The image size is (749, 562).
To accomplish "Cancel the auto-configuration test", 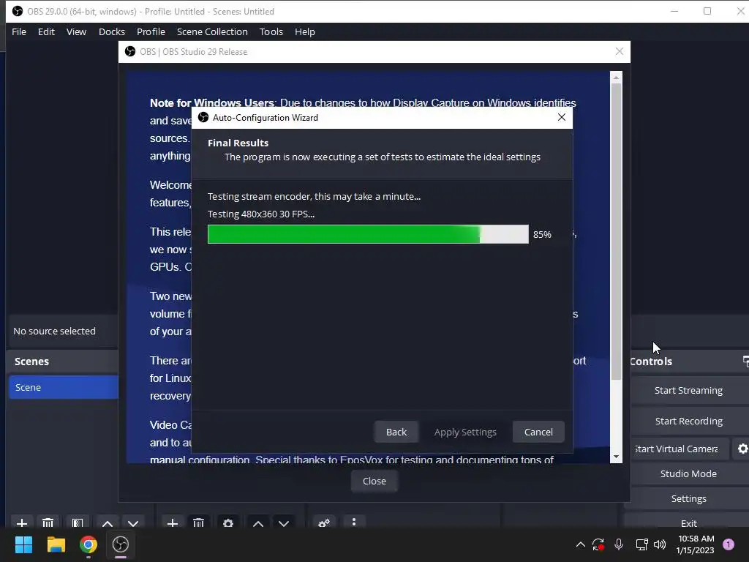I will pos(538,432).
